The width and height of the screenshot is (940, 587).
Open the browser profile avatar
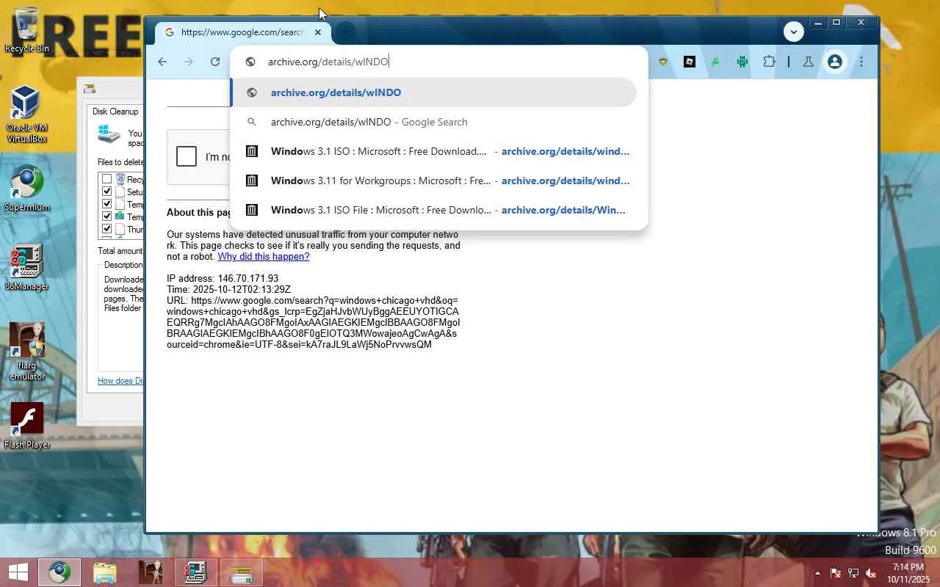835,62
